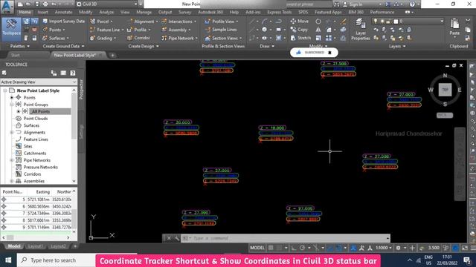Click Easting column header

43,191
